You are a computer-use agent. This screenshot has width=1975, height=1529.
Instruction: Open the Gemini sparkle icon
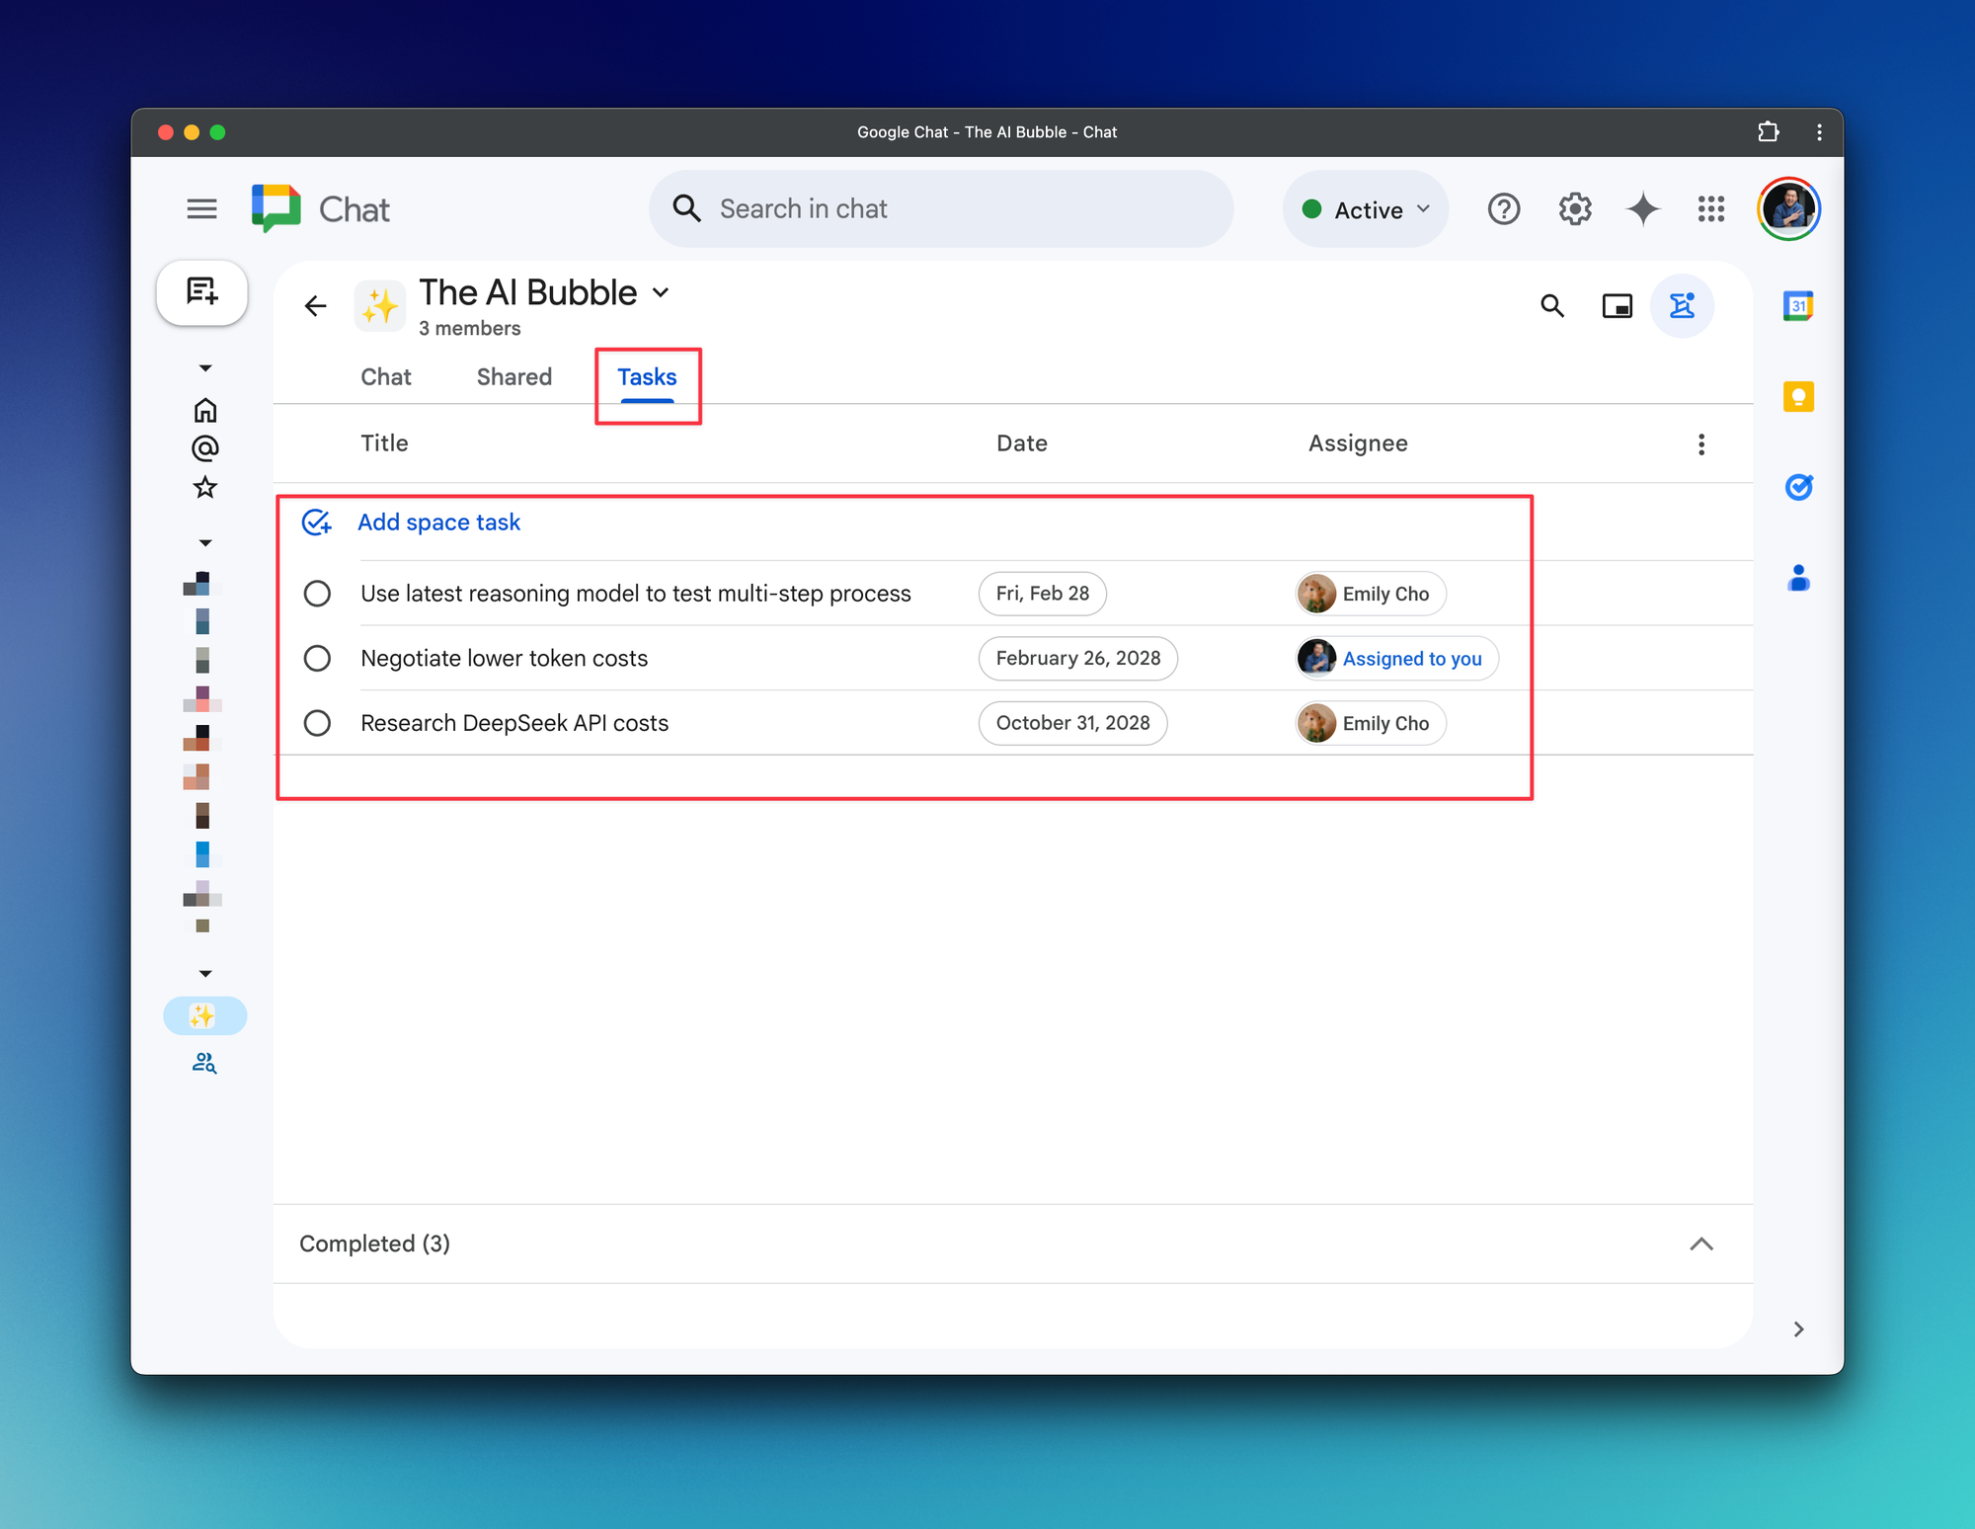coord(1643,209)
